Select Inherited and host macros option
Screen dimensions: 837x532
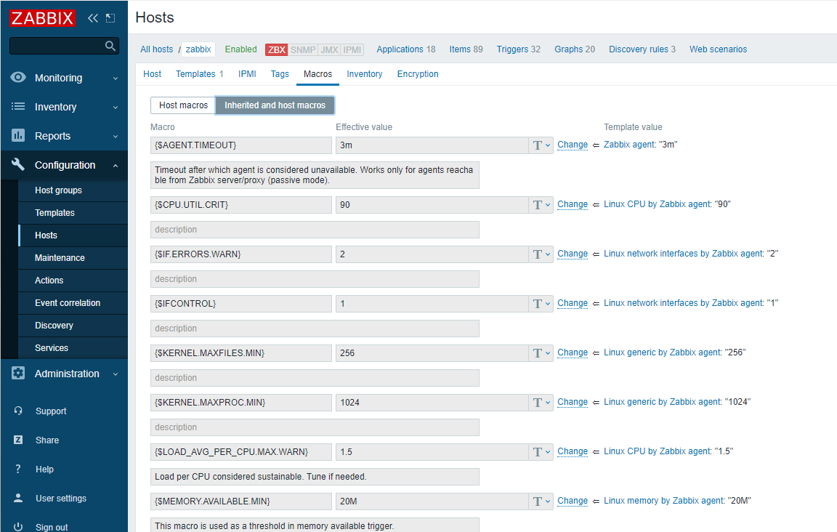tap(275, 105)
